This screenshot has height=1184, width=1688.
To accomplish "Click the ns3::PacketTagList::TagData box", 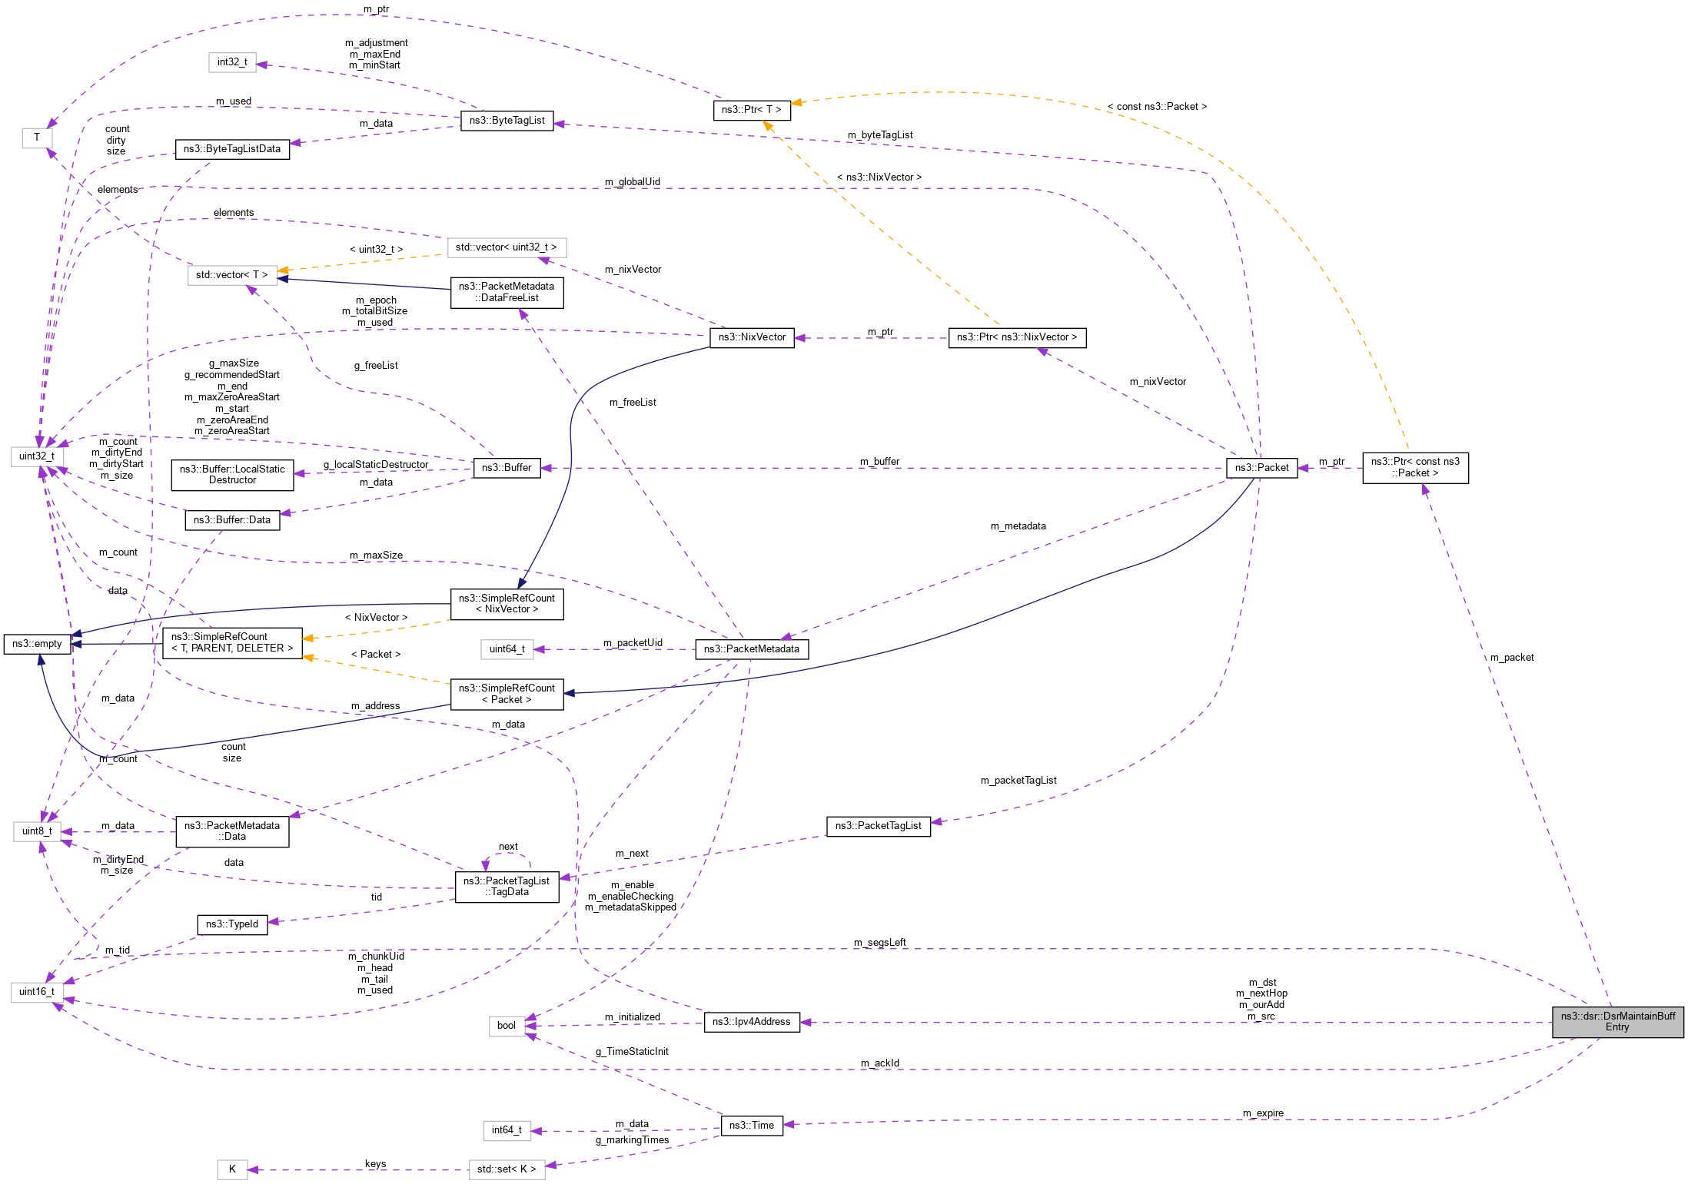I will coord(507,887).
